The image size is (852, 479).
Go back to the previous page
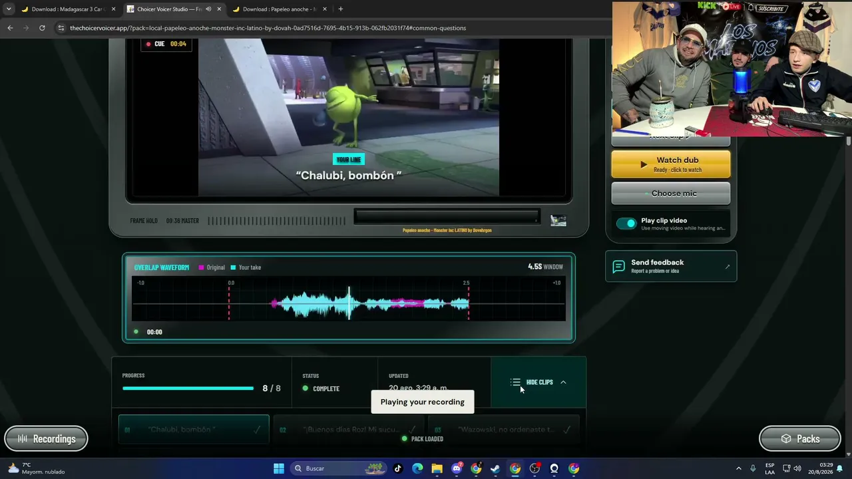tap(10, 28)
